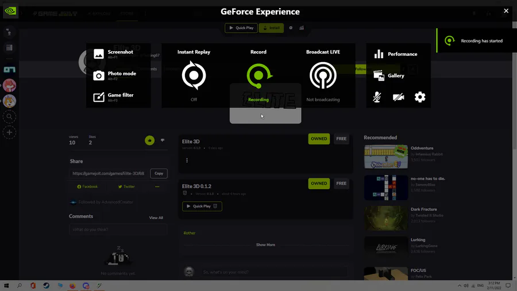Open Photo mode in the overlay
The width and height of the screenshot is (517, 291).
(115, 75)
